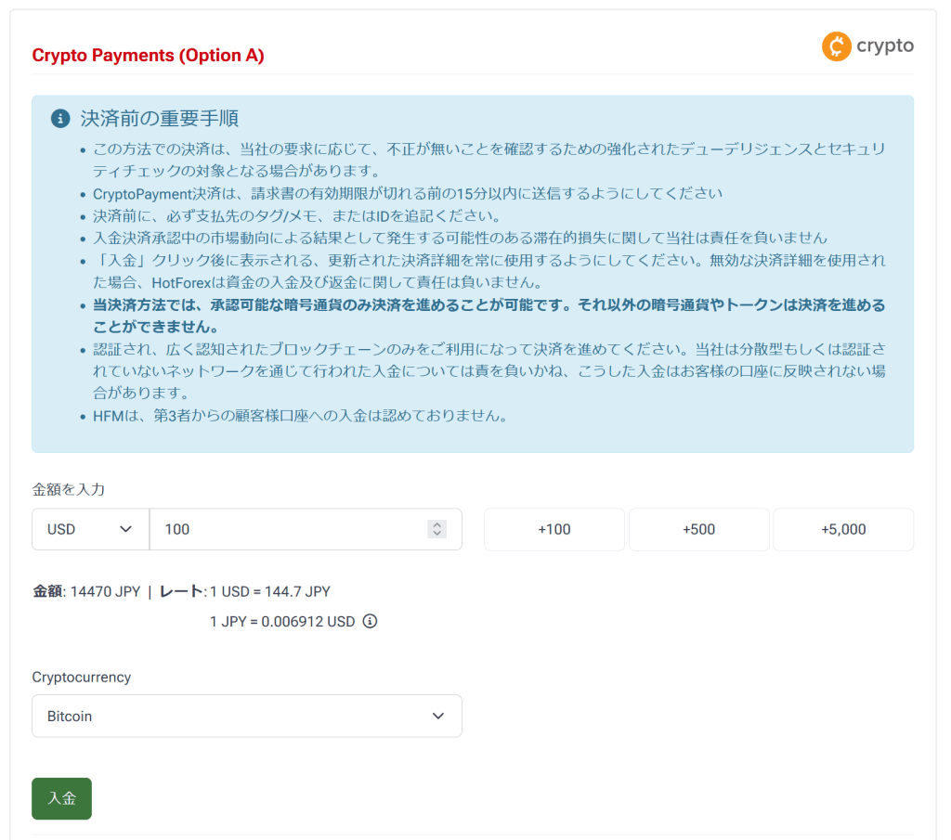Click the 金額を入力 label
951x840 pixels.
tap(69, 489)
